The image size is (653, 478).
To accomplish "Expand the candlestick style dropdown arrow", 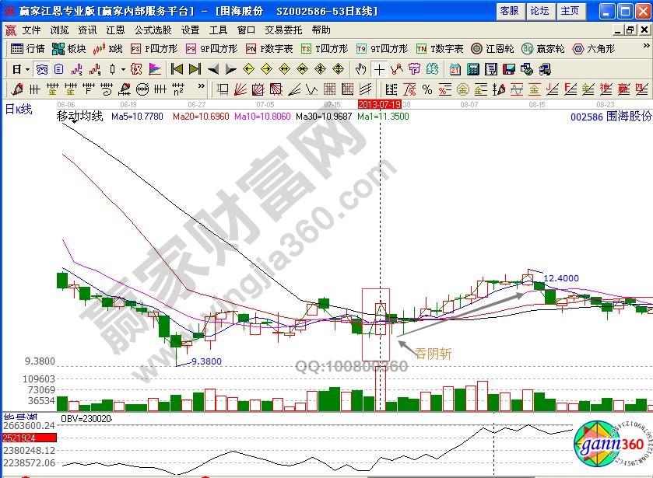I will (125, 68).
